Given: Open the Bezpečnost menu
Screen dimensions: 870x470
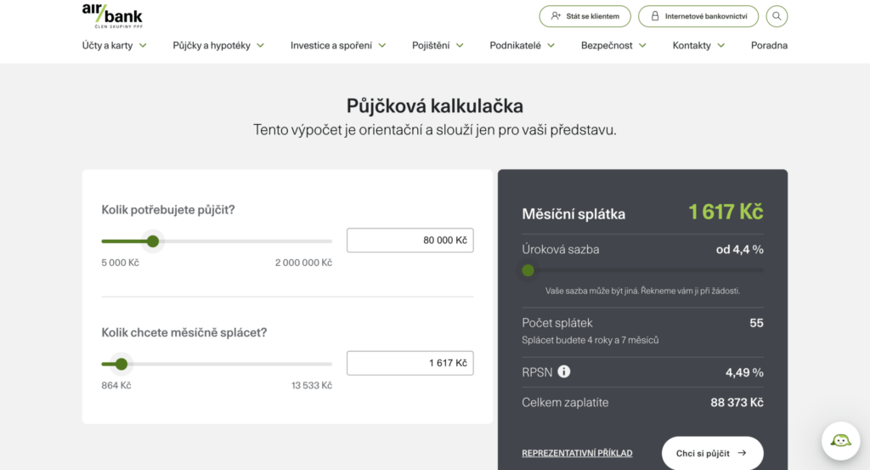Looking at the screenshot, I should [613, 46].
